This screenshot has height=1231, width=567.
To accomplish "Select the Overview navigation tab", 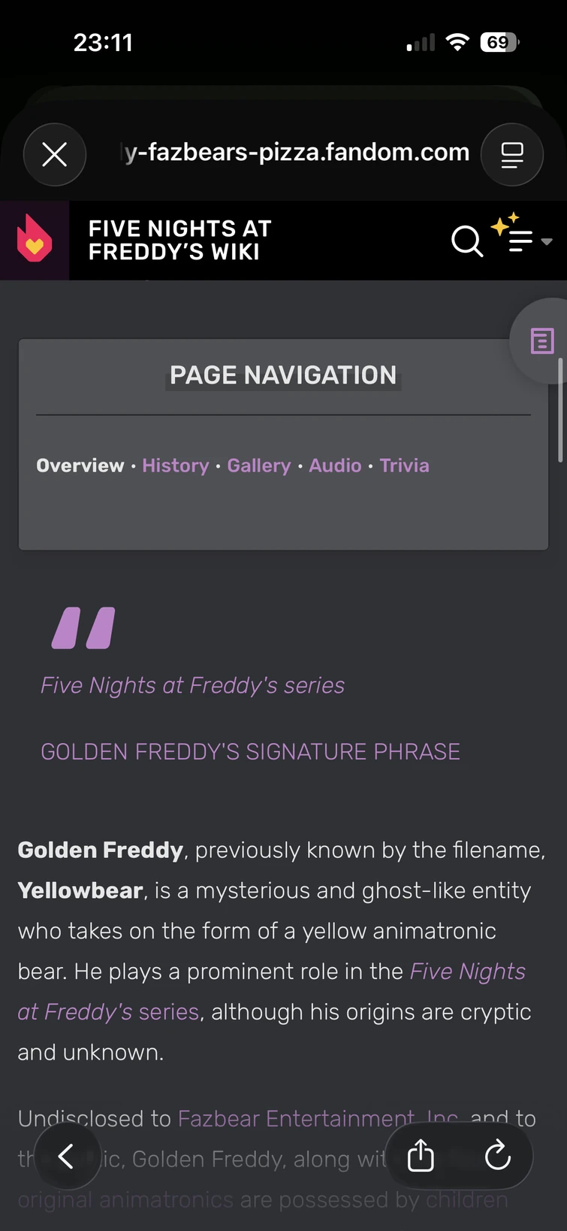I will [80, 465].
